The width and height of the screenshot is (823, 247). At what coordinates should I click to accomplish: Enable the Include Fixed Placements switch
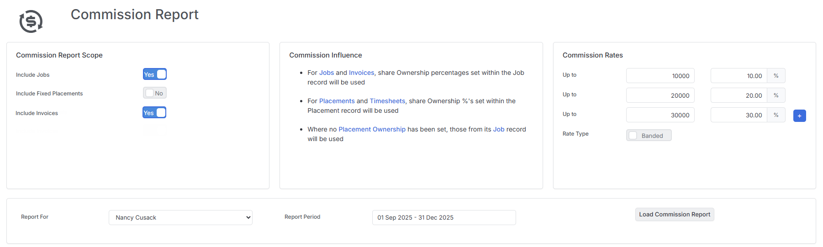tap(155, 93)
